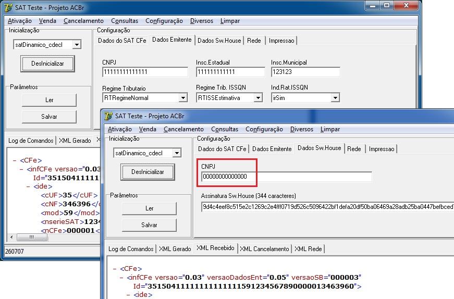Open Cancelamento menu in front window
Image resolution: width=454 pixels, height=299 pixels.
[183, 129]
